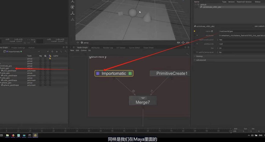
Task: Click the green edit square on Importomatic node
Action: [130, 73]
